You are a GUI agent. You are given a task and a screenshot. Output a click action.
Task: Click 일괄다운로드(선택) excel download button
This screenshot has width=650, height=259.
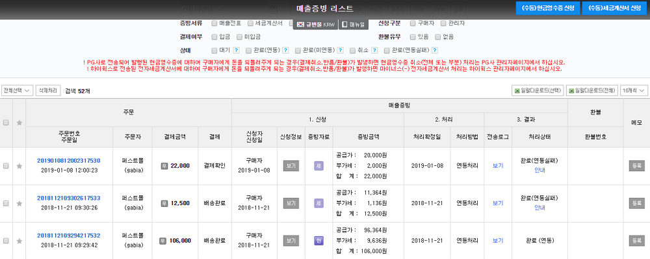pyautogui.click(x=538, y=90)
